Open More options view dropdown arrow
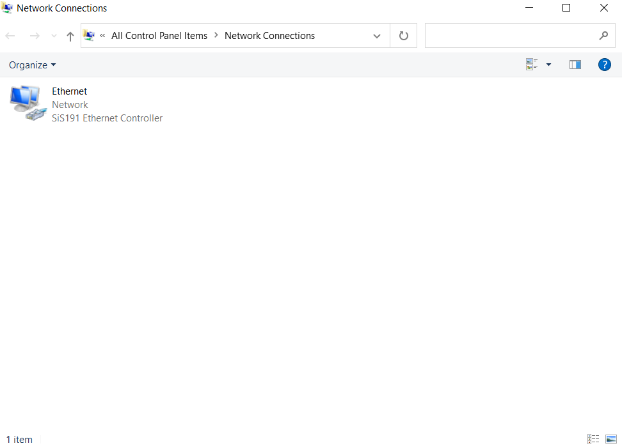Screen dimensions: 622x448 [x=548, y=65]
